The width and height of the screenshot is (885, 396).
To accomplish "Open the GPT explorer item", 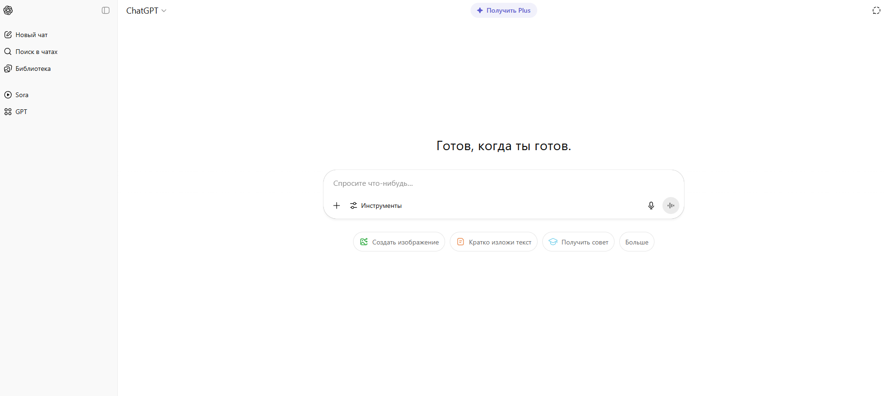I will 58,112.
